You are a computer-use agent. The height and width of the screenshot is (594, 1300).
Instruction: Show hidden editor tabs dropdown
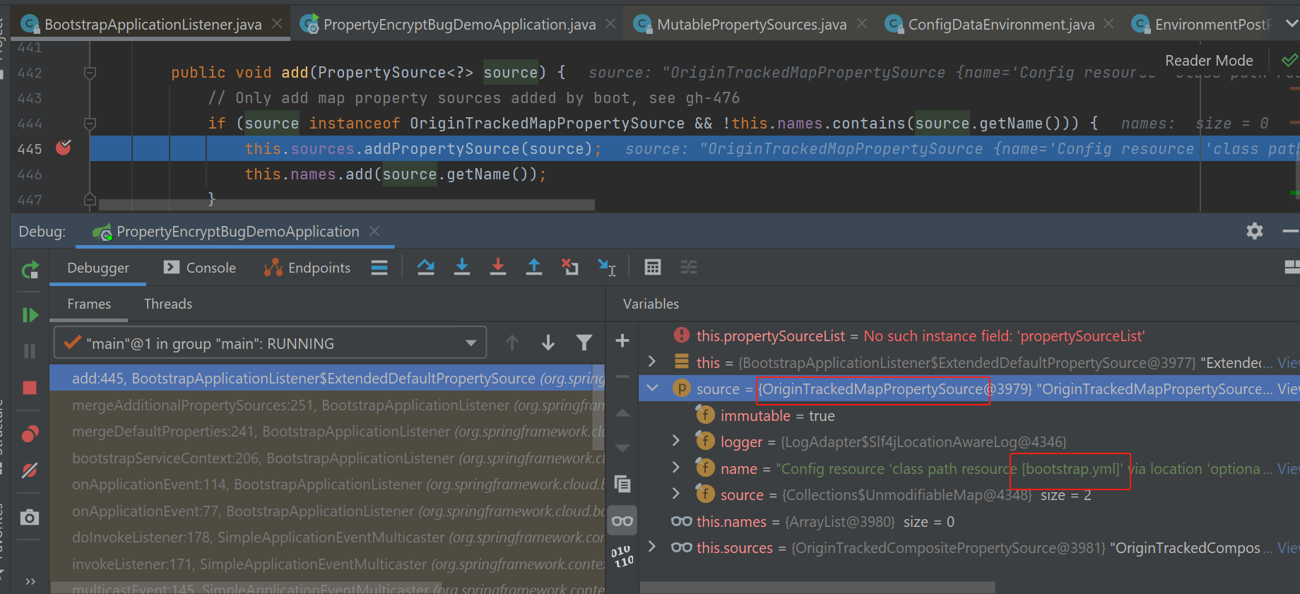pyautogui.click(x=1292, y=23)
